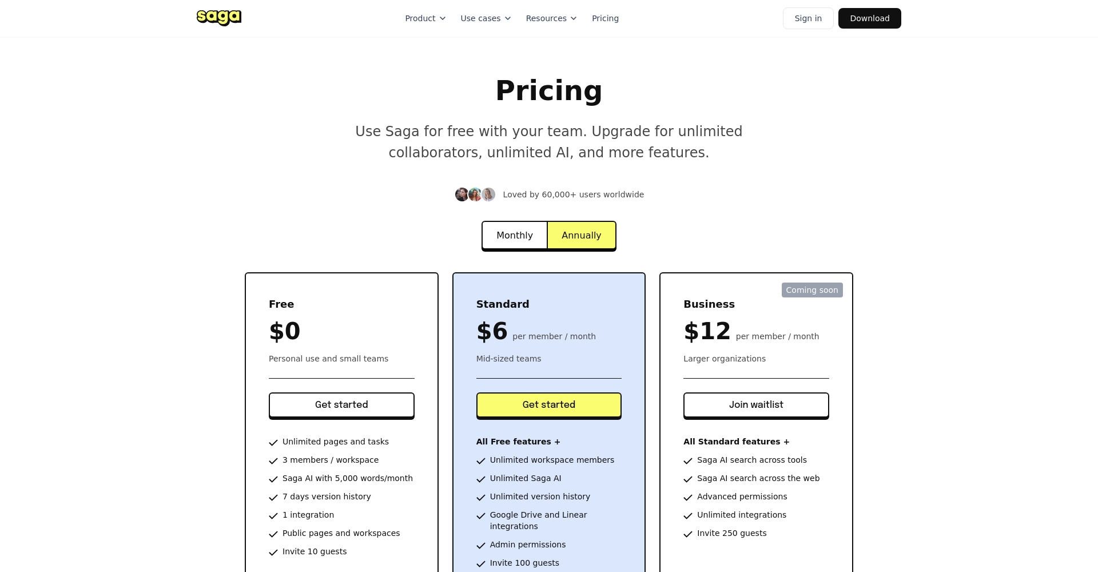
Task: Click the first user avatar photo
Action: pyautogui.click(x=462, y=194)
